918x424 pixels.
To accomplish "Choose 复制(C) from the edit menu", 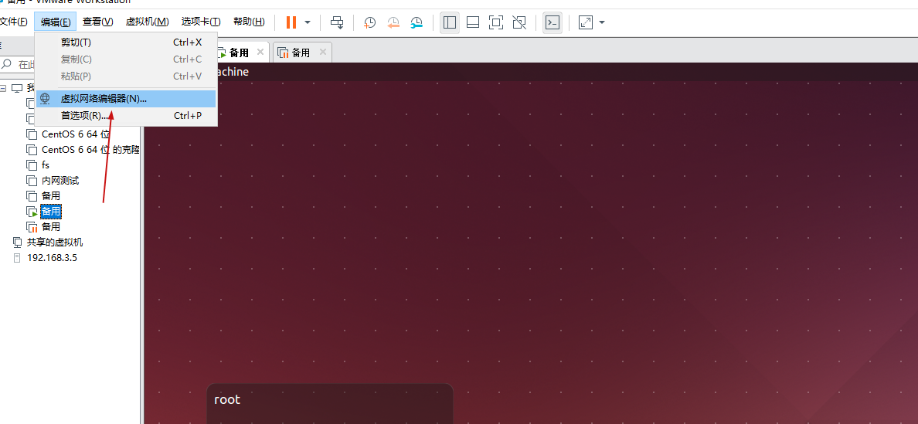I will tap(127, 59).
